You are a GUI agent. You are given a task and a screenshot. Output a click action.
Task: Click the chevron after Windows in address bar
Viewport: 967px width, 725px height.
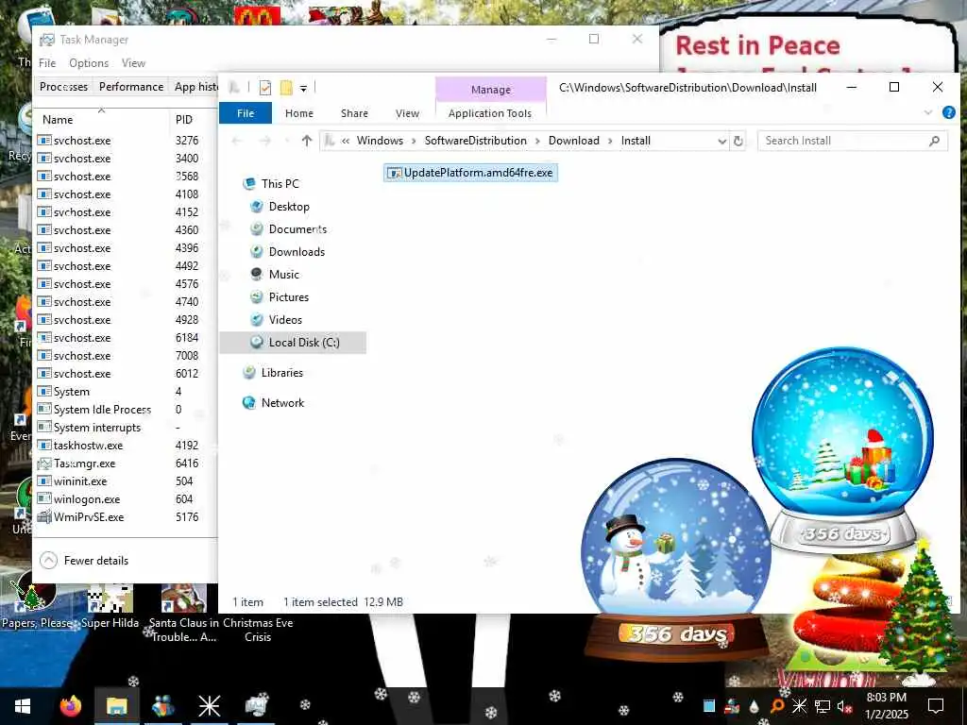pyautogui.click(x=414, y=142)
